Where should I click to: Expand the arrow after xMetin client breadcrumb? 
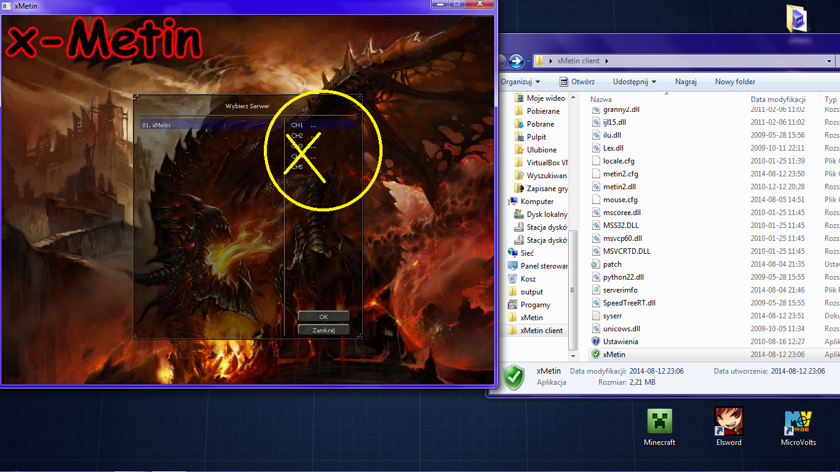(607, 61)
